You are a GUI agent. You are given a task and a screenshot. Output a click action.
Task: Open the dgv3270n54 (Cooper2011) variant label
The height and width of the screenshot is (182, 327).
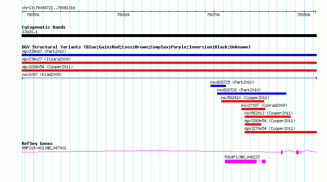(x=270, y=128)
